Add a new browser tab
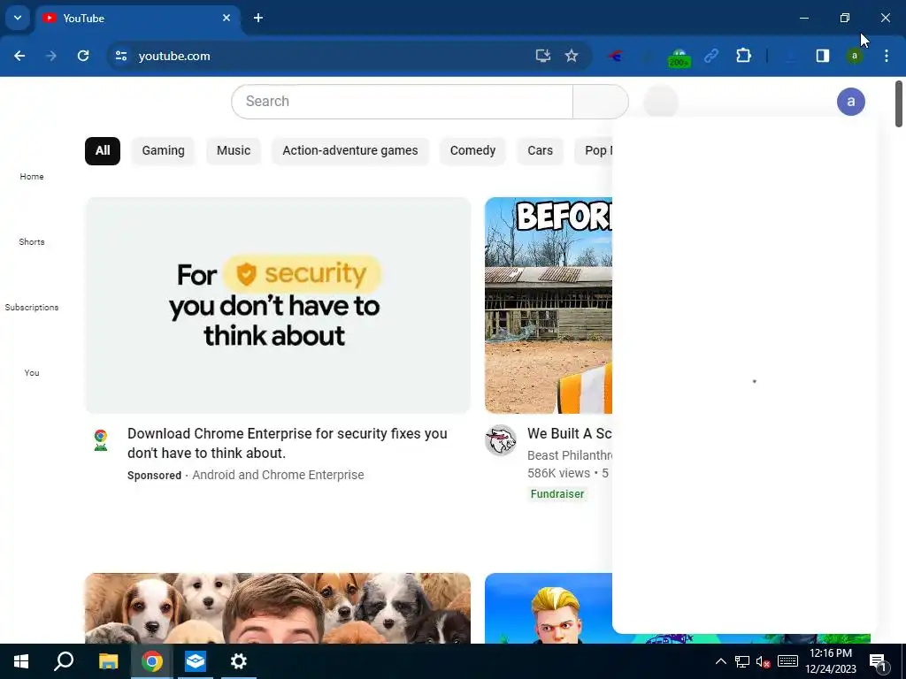The image size is (906, 679). tap(258, 18)
